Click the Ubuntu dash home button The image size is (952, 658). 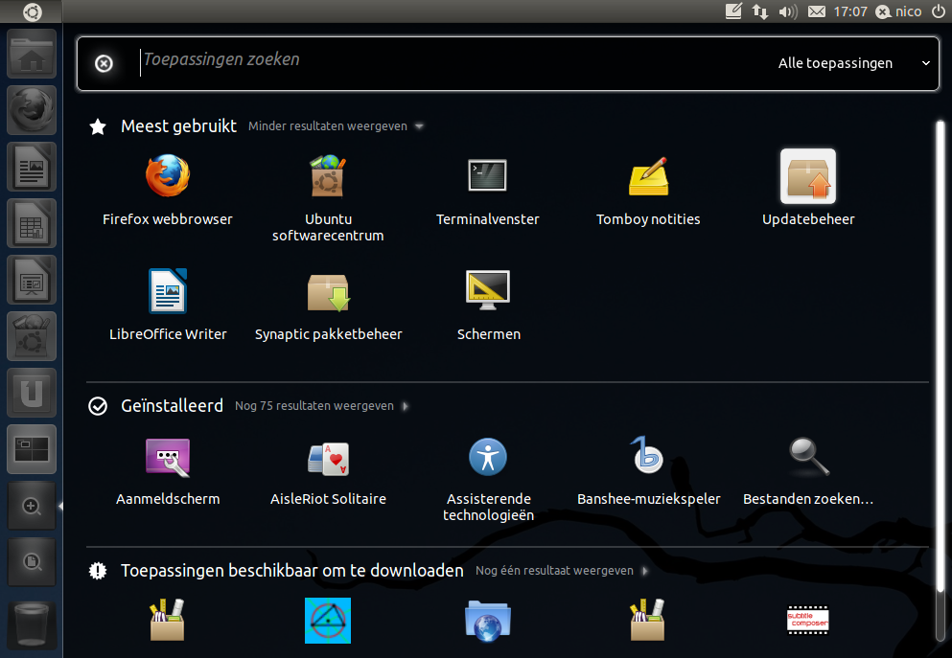pyautogui.click(x=32, y=11)
